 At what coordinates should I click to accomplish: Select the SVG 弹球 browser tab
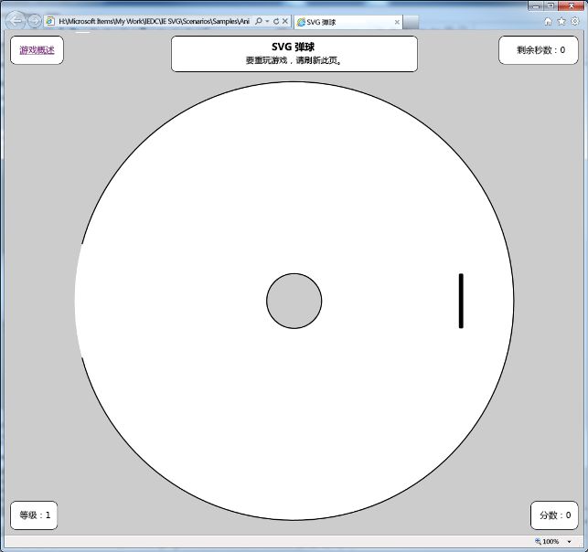tap(348, 22)
